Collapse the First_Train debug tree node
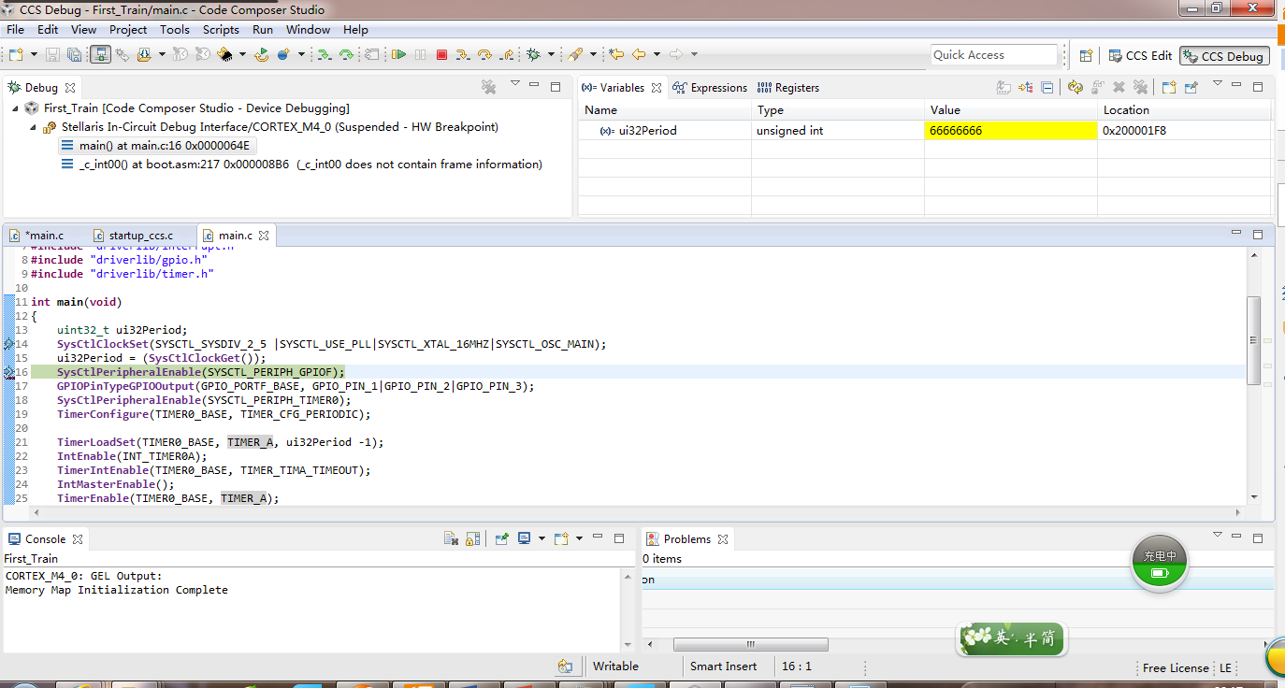Screen dimensions: 1285x688 coord(16,108)
